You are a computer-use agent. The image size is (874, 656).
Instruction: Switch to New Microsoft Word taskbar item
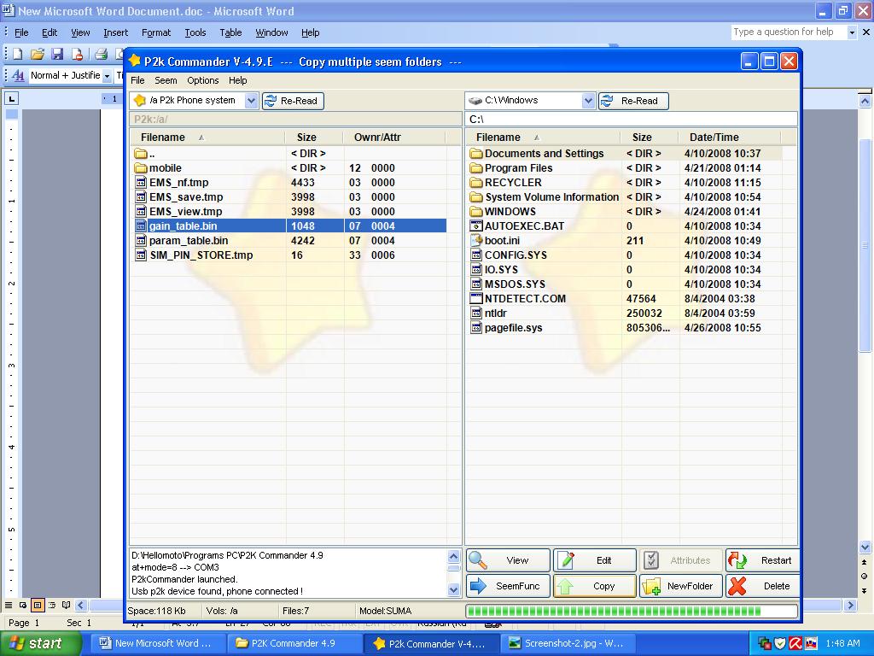click(x=158, y=644)
